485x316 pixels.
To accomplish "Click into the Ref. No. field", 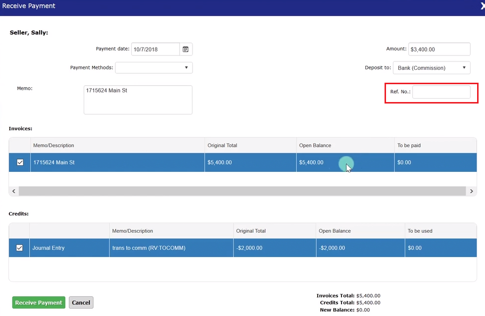I will point(441,92).
